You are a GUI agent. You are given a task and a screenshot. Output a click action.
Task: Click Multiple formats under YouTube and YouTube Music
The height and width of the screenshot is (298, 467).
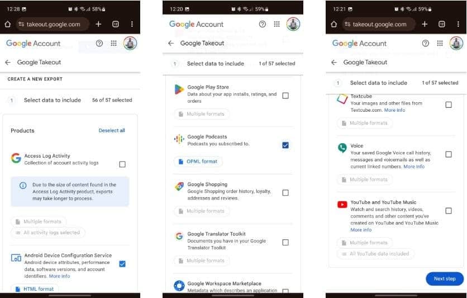click(365, 243)
